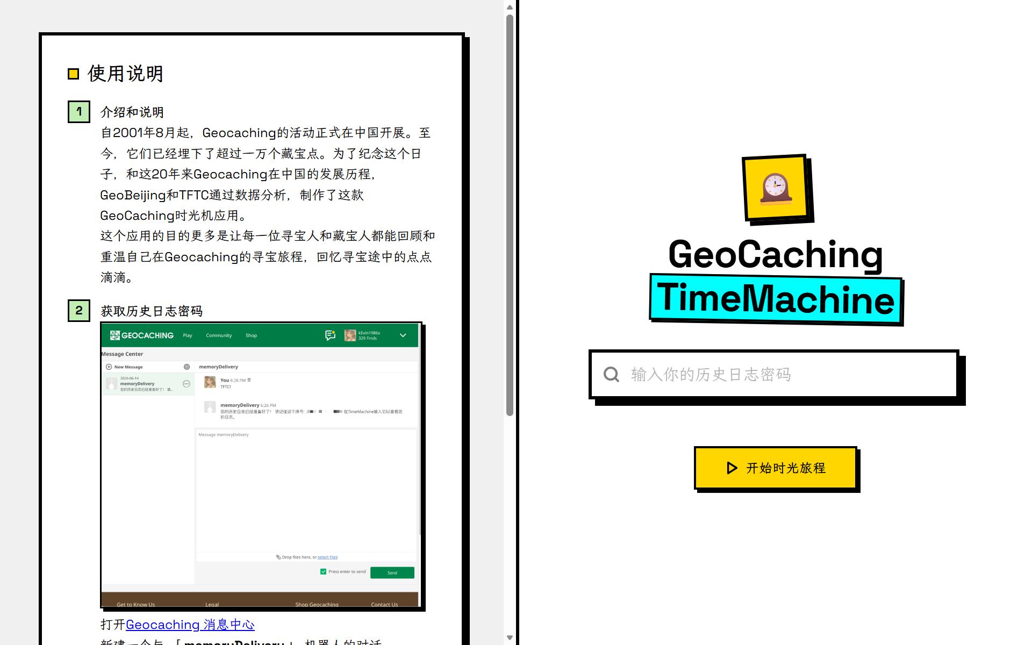The width and height of the screenshot is (1032, 645).
Task: Click the 获取历史日志密码 step title
Action: (152, 311)
